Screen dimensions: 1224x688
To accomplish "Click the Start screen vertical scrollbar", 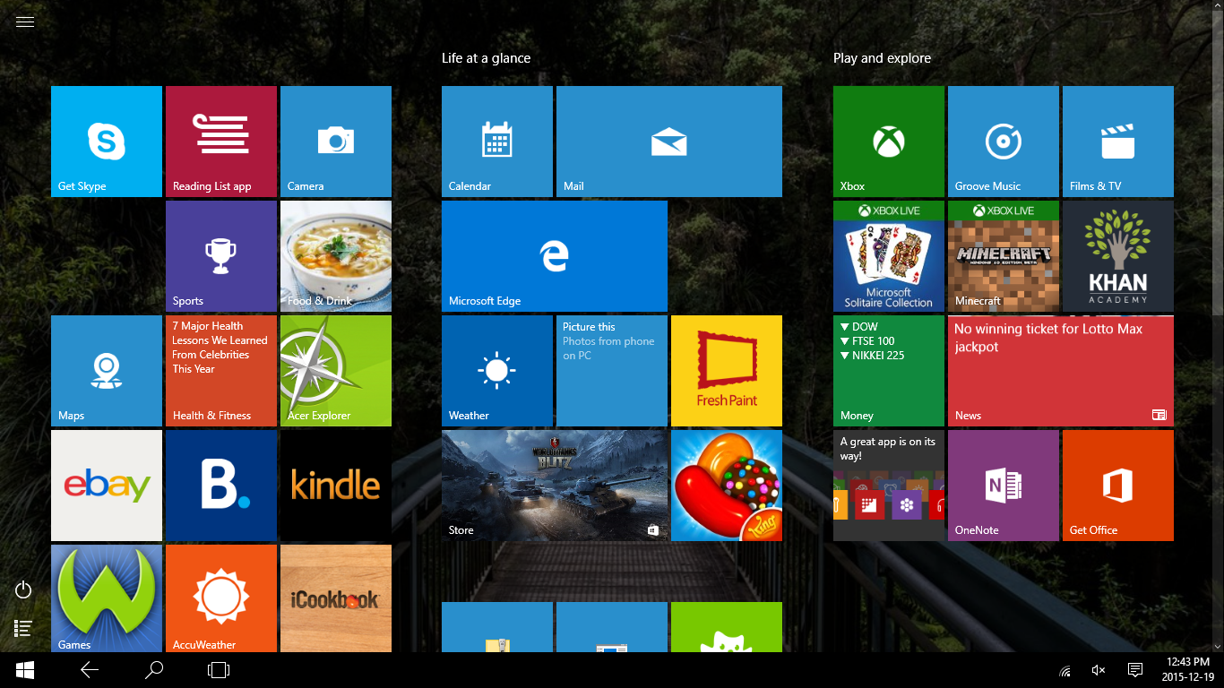I will 1217,326.
